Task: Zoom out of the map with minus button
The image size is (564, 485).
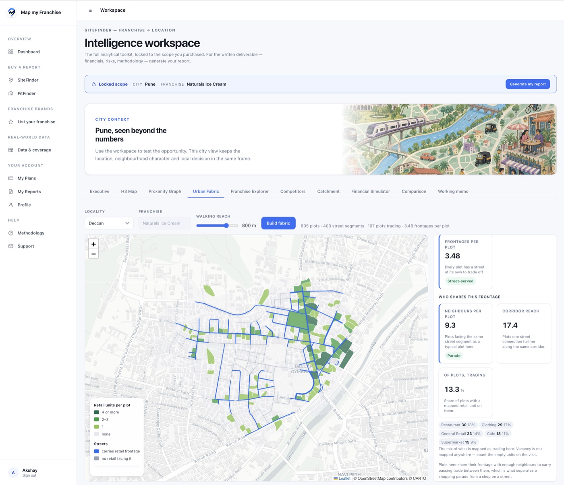Action: click(x=93, y=254)
